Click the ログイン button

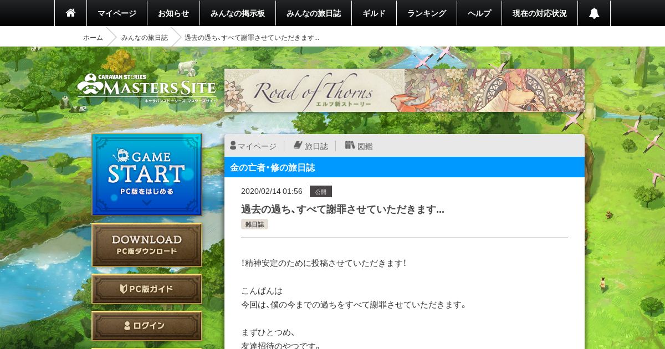click(x=147, y=326)
